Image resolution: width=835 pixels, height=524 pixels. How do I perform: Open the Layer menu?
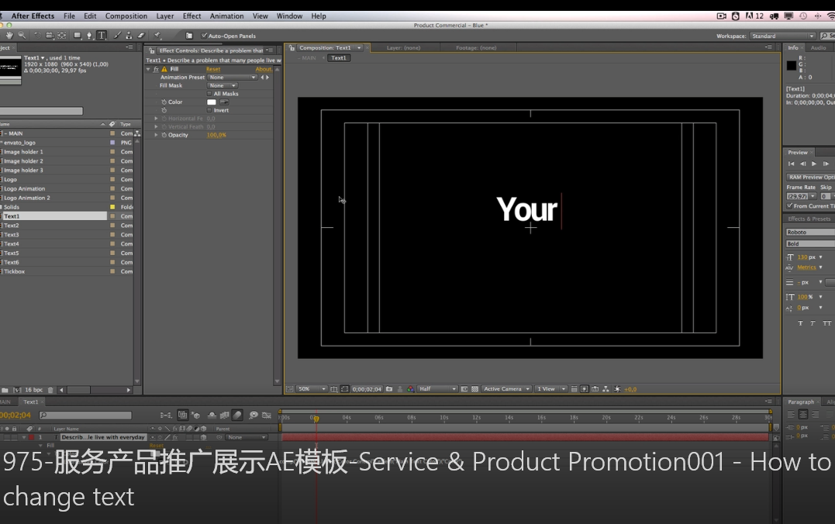pyautogui.click(x=165, y=16)
